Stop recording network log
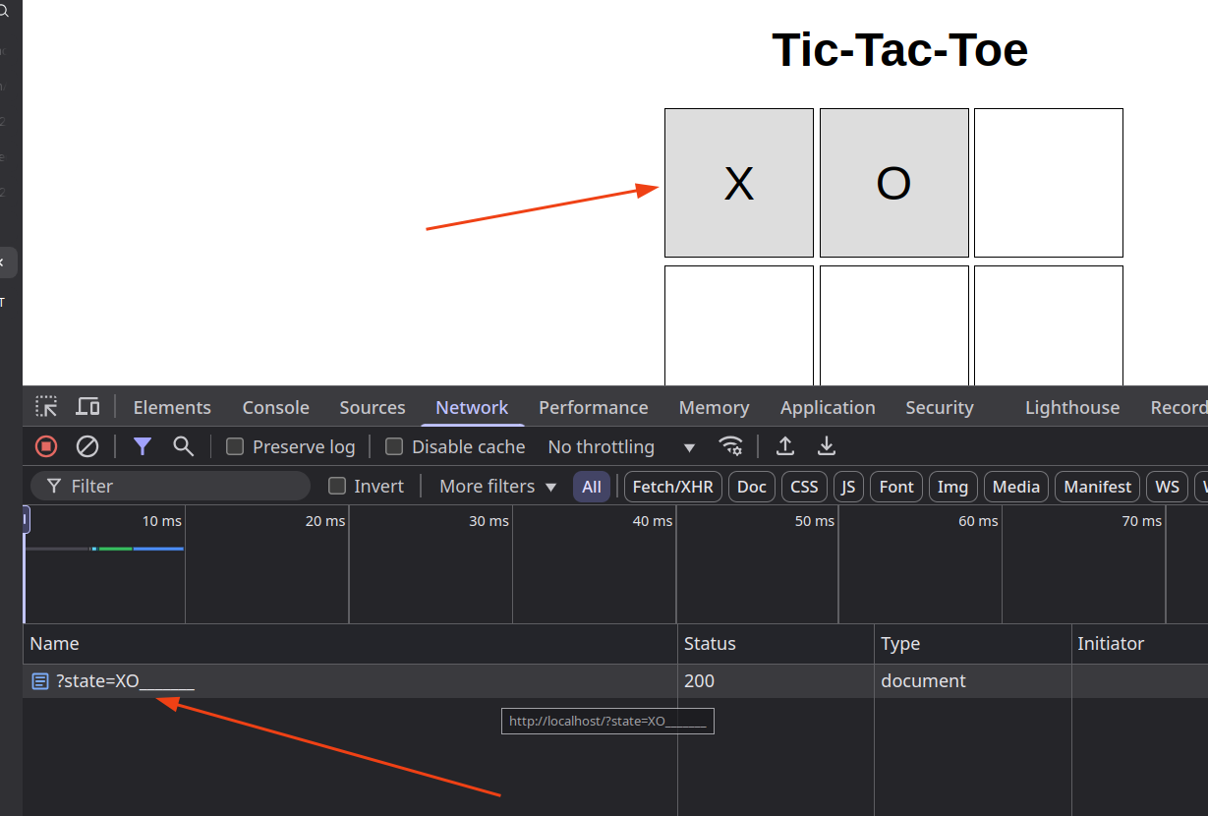1208x816 pixels. click(46, 446)
